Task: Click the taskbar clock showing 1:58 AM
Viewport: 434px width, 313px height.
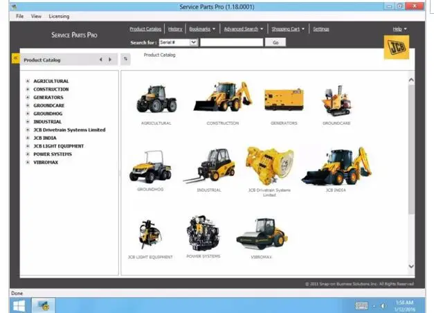Action: point(405,306)
